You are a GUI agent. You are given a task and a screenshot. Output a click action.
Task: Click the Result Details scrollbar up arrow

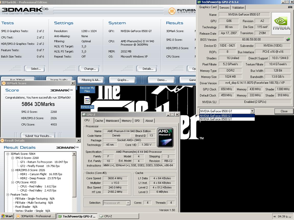[74, 154]
